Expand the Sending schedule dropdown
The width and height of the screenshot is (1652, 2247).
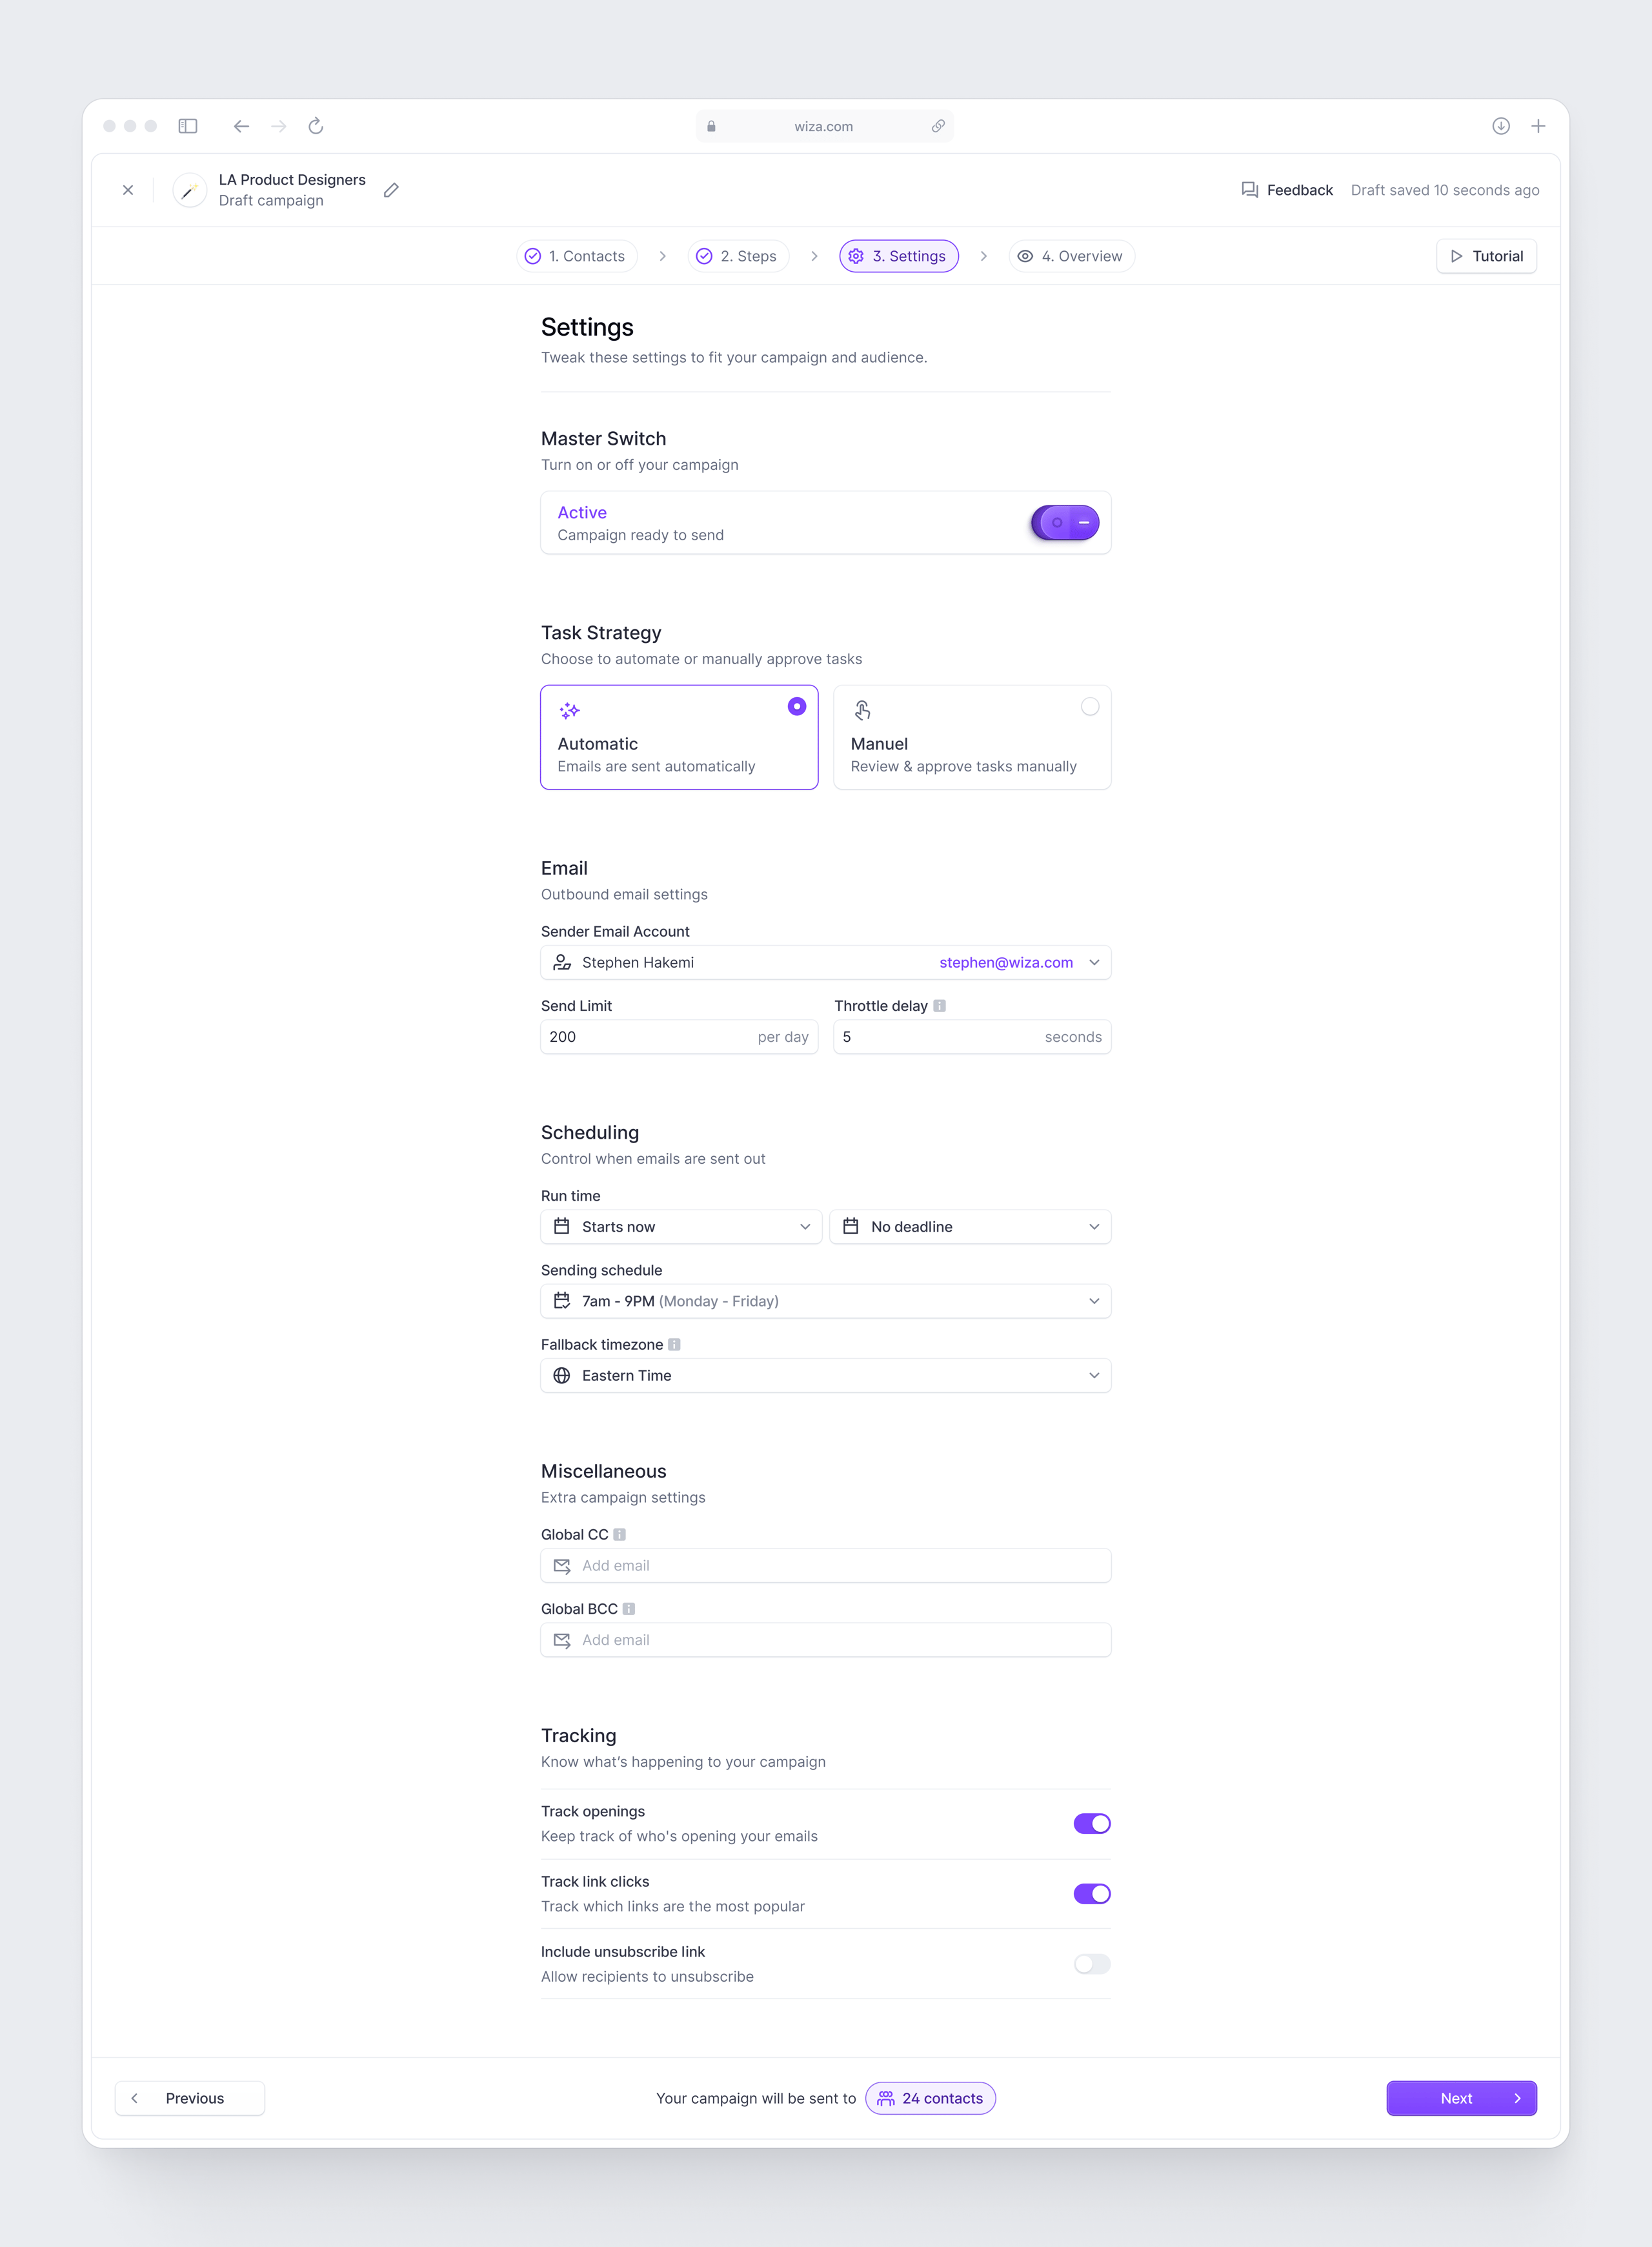tap(826, 1301)
